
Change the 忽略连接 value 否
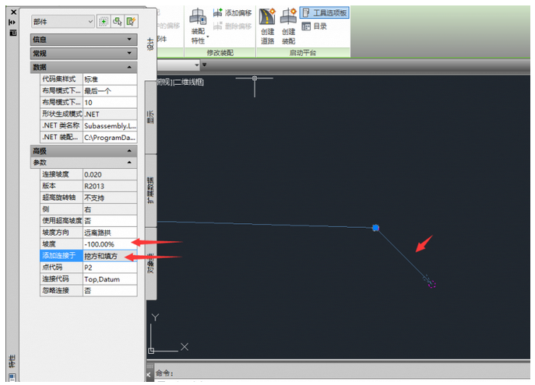coord(110,291)
